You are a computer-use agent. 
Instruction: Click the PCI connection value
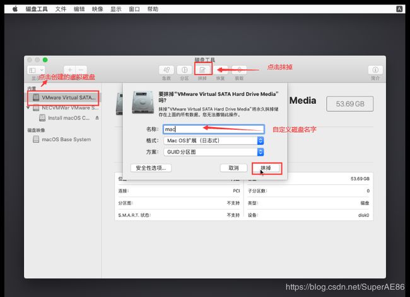pos(237,191)
